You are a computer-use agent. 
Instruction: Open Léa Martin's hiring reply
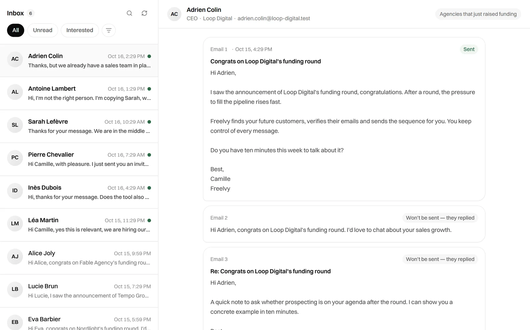click(x=79, y=225)
